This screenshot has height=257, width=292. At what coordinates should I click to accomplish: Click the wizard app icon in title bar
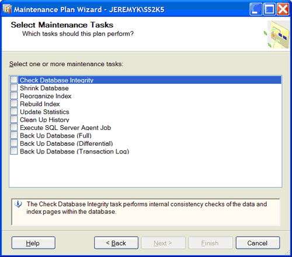point(8,9)
